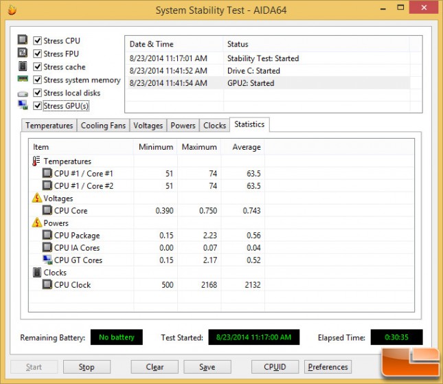The height and width of the screenshot is (384, 443).
Task: Show the Clocks tab
Action: 215,125
